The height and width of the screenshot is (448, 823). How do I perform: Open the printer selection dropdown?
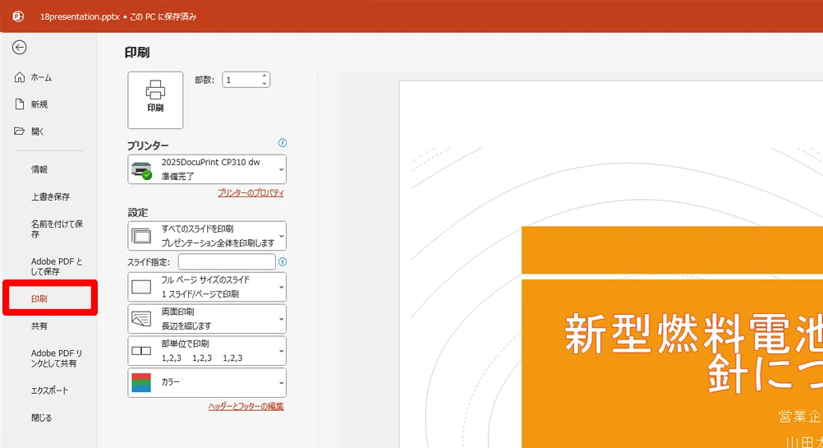click(207, 169)
